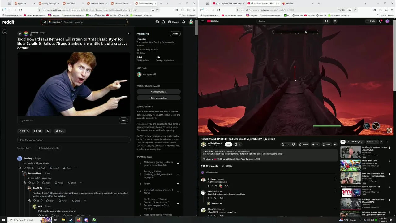Click the Reddit advertise icon in header
The image size is (396, 223).
tap(157, 22)
